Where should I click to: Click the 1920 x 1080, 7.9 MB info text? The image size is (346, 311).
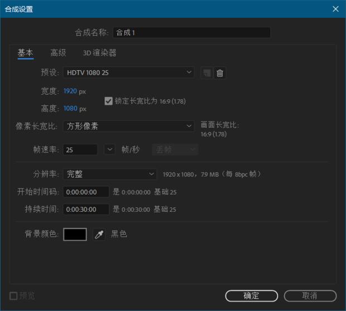click(x=212, y=174)
